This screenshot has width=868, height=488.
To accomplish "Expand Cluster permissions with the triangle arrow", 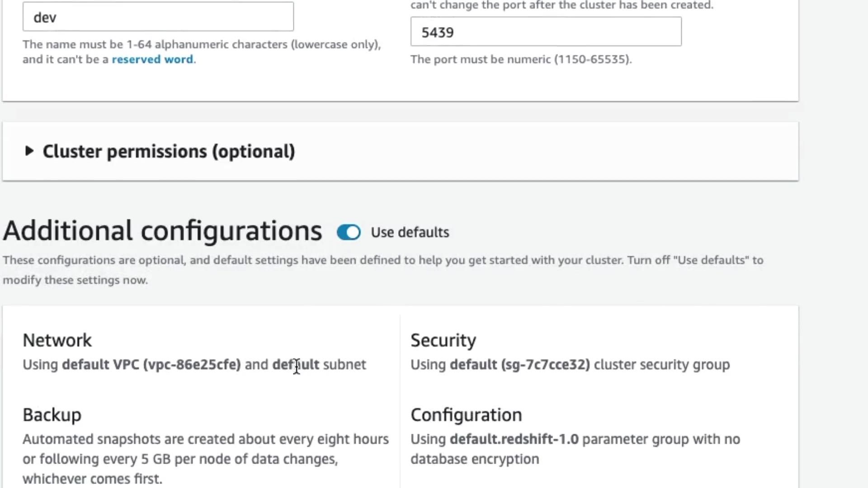I will (29, 151).
